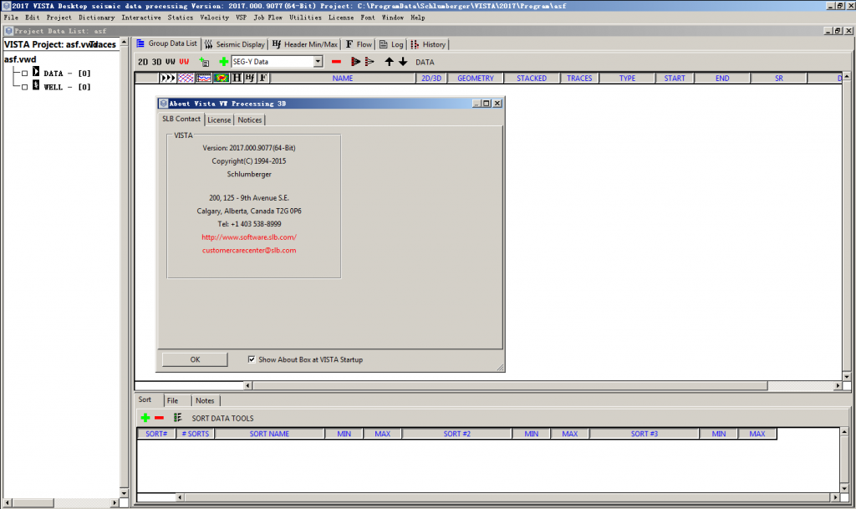Click the black VW toolbar button
The image size is (856, 509).
171,62
